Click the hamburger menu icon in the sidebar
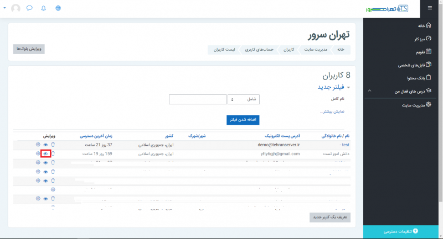The width and height of the screenshot is (443, 239). 430,8
